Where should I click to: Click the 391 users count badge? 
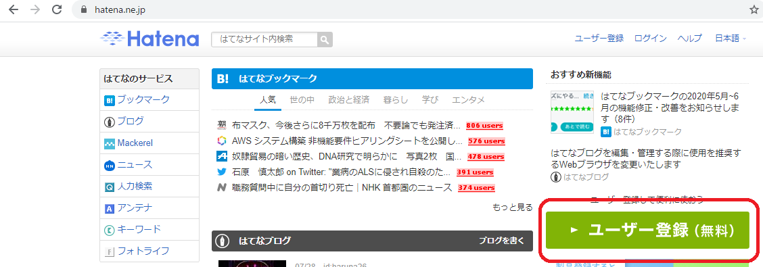pyautogui.click(x=475, y=172)
